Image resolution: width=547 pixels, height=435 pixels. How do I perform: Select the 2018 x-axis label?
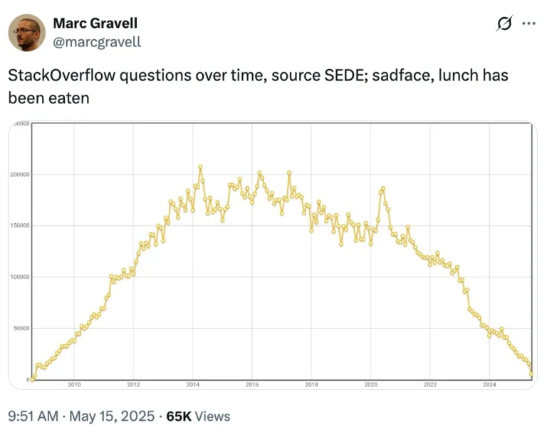(x=311, y=385)
